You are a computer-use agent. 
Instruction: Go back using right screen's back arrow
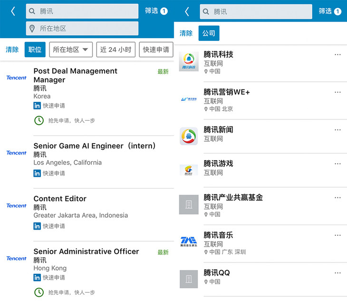187,11
